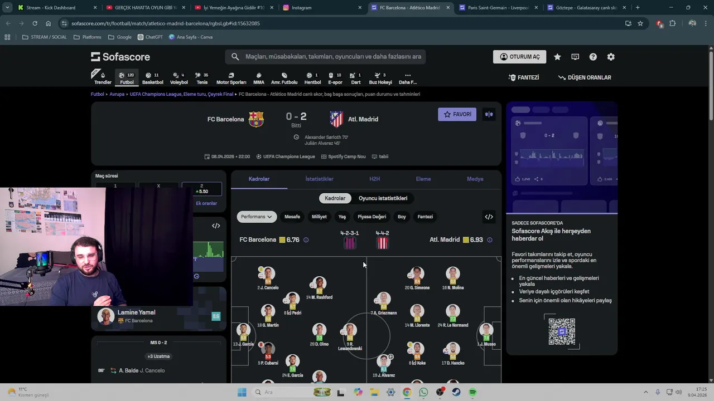Open the H2H tab
The image size is (714, 401).
tap(374, 179)
